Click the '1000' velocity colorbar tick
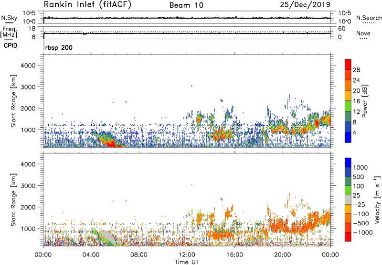This screenshot has width=382, height=265. point(361,167)
